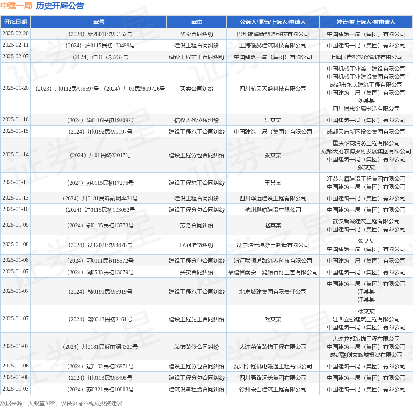Click defendant 重庆华商消防工程有限公司
This screenshot has height=407, width=413.
366,143
